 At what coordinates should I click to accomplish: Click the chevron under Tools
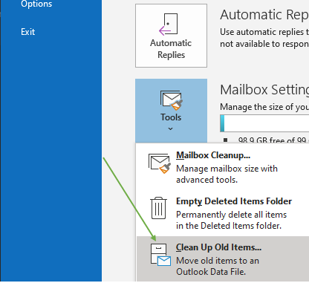170,129
